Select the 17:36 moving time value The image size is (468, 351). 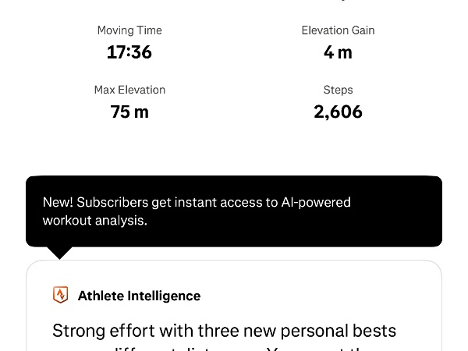(129, 52)
